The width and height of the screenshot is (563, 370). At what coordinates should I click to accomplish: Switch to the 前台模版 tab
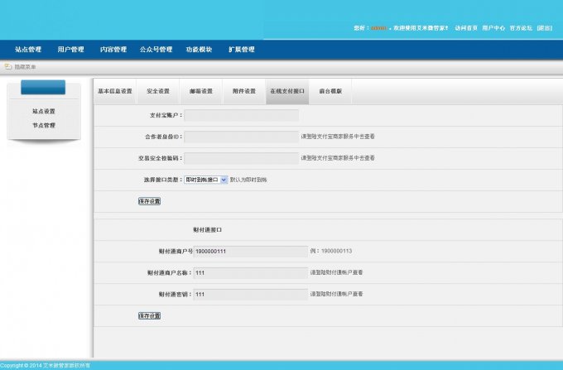[x=330, y=91]
